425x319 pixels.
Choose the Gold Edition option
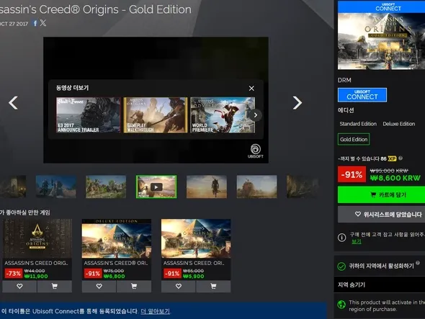point(354,139)
